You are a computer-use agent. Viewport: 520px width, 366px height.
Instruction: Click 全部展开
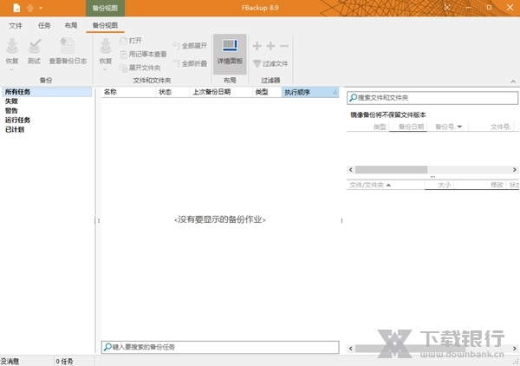[190, 46]
